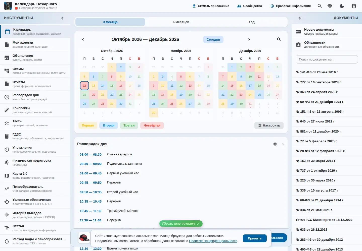Open Физическая подготовка running icon
Image resolution: width=362 pixels, height=251 pixels.
click(x=7, y=162)
